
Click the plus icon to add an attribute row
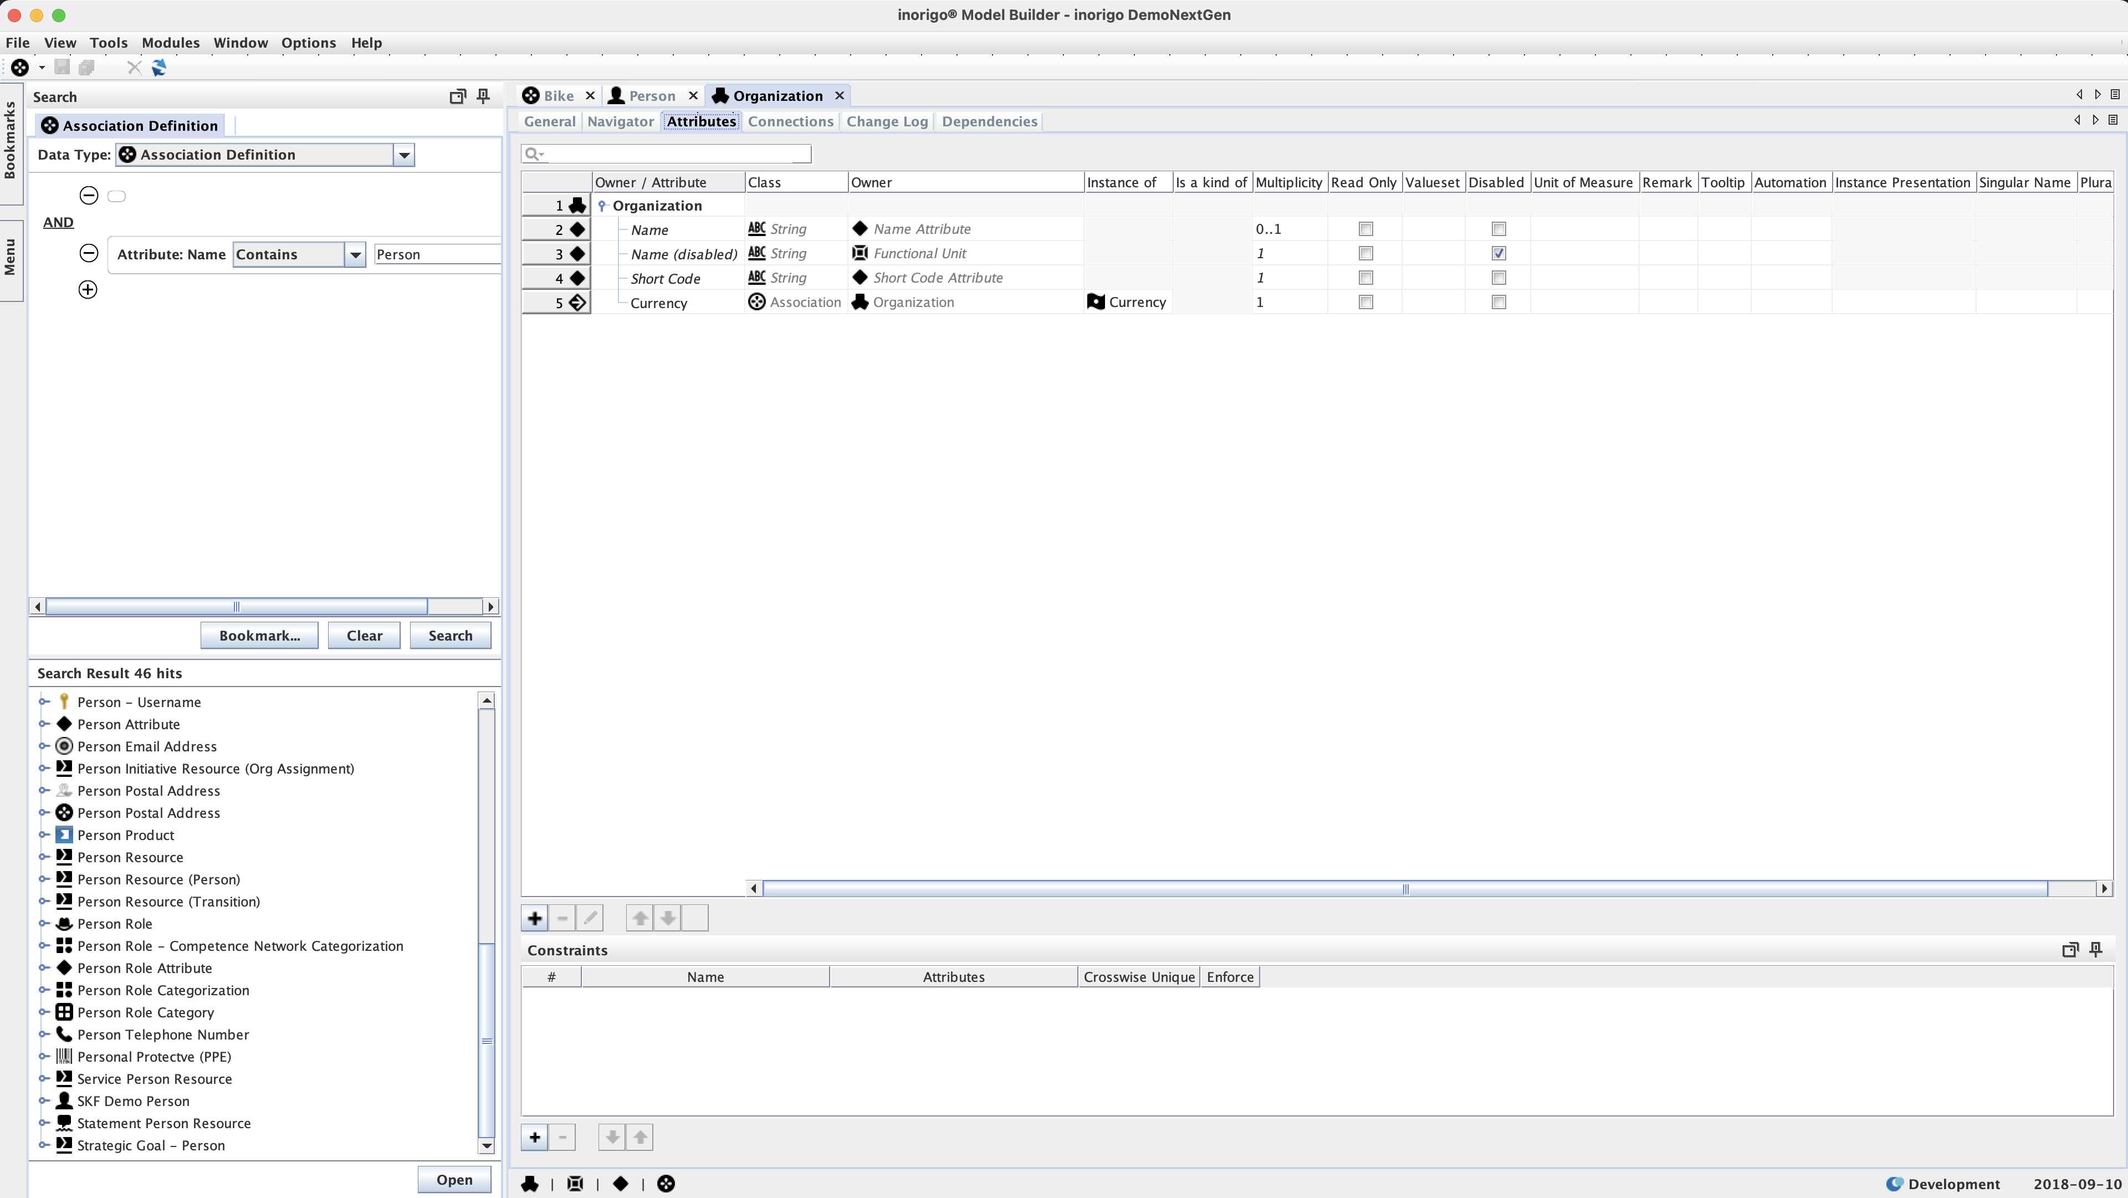point(534,918)
